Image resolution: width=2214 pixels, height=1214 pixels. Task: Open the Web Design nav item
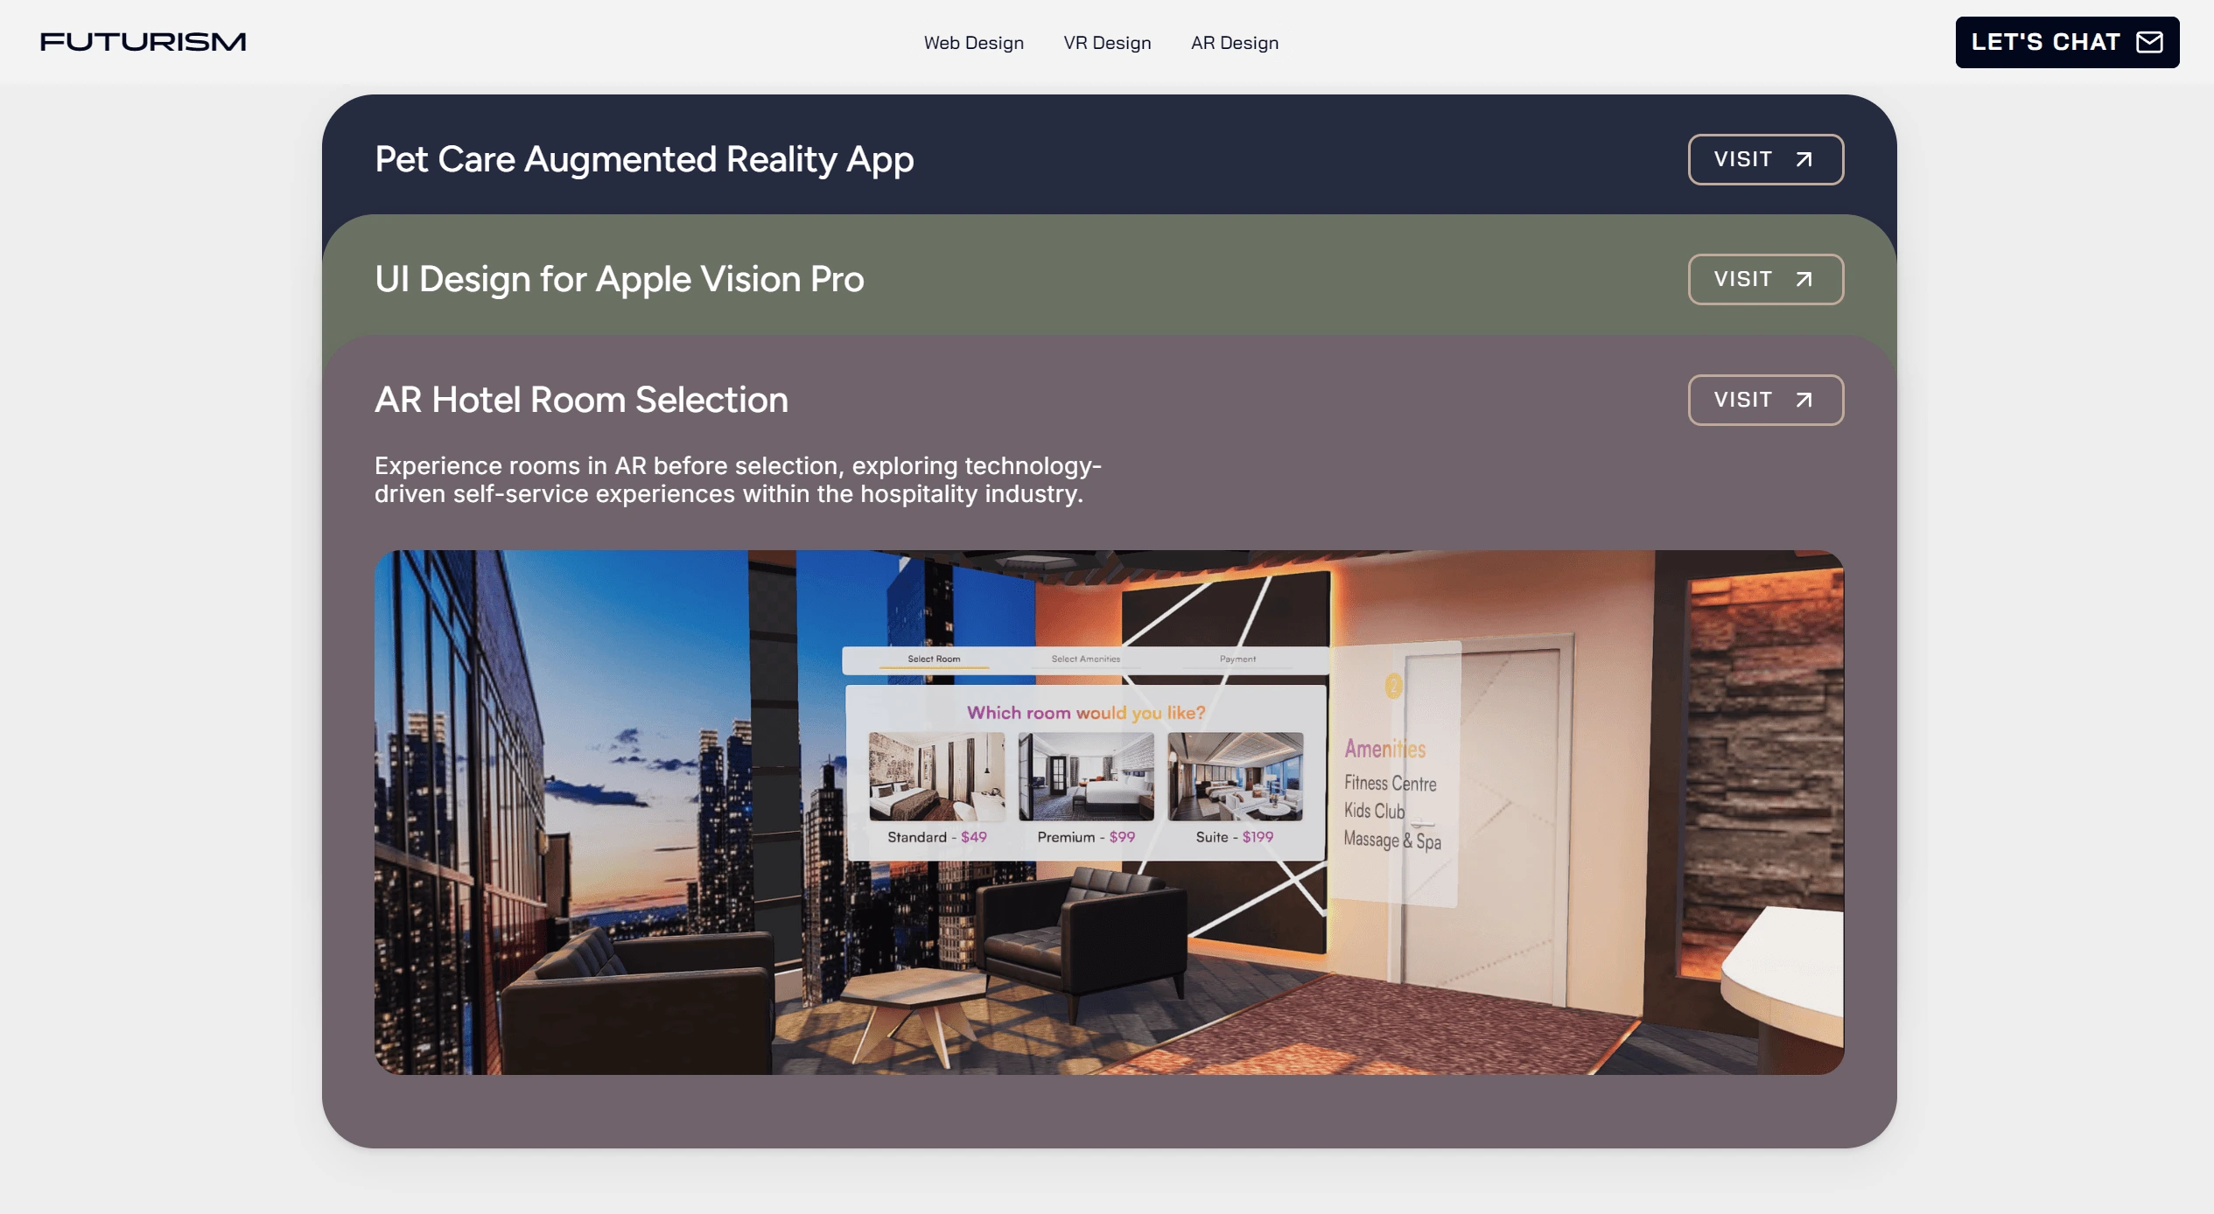(x=973, y=43)
